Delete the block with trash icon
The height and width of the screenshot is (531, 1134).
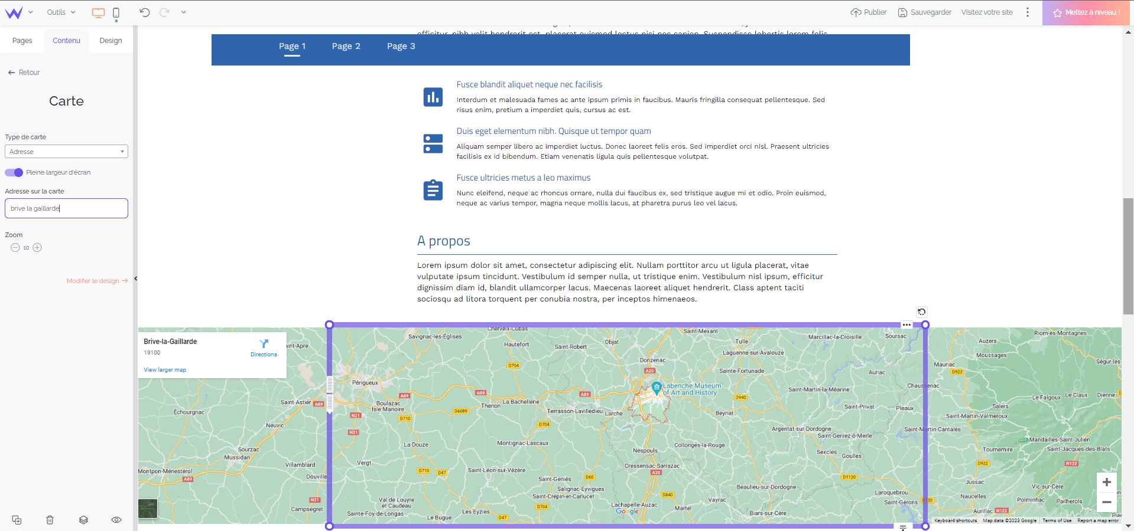click(x=50, y=520)
